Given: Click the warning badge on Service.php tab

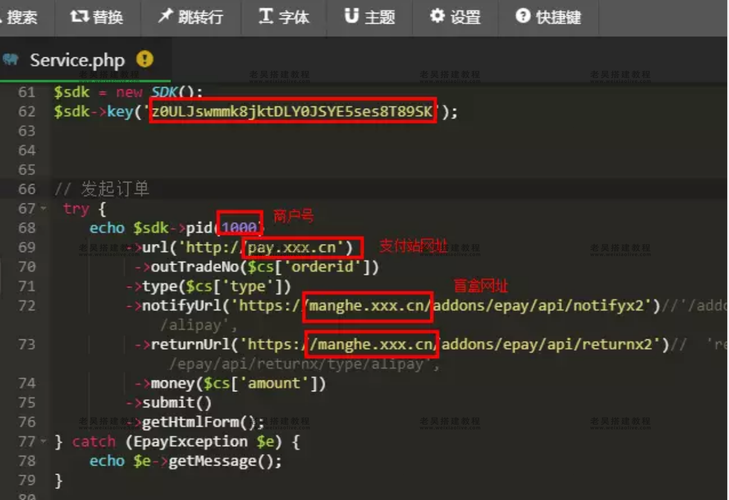Looking at the screenshot, I should [145, 60].
